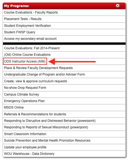Open Smart Classroom Information
Viewport: 130px width, 160px height.
25,134
